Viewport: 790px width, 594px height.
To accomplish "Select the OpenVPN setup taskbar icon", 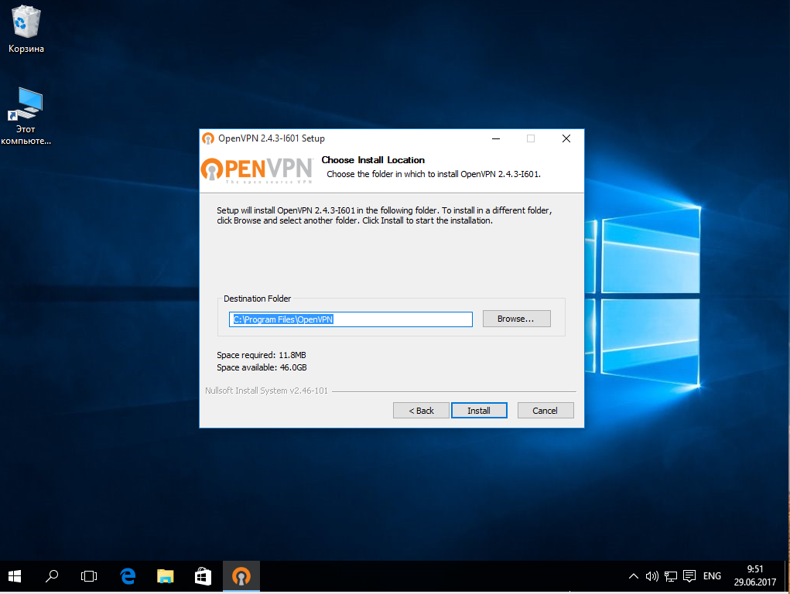I will (241, 576).
